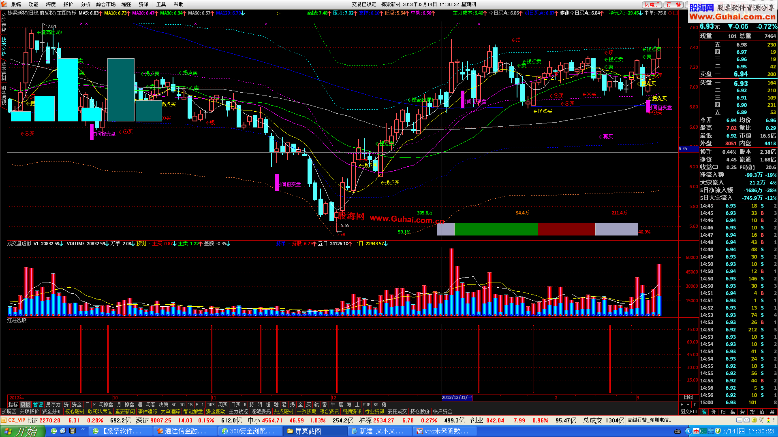Switch to 分时走势 side tab
Image resolution: width=778 pixels, height=437 pixels.
[4, 23]
